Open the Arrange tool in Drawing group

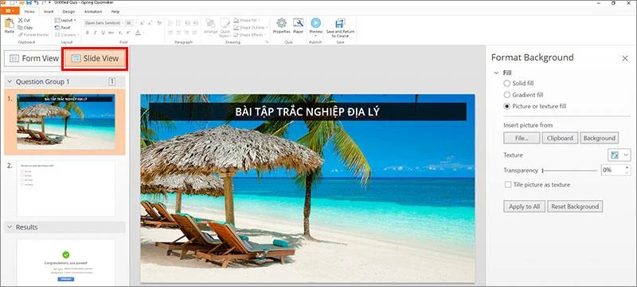click(210, 27)
